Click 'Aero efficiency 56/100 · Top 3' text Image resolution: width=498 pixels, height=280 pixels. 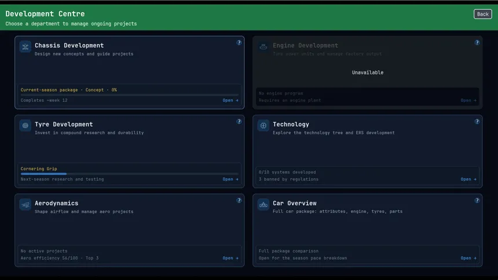[x=60, y=258]
